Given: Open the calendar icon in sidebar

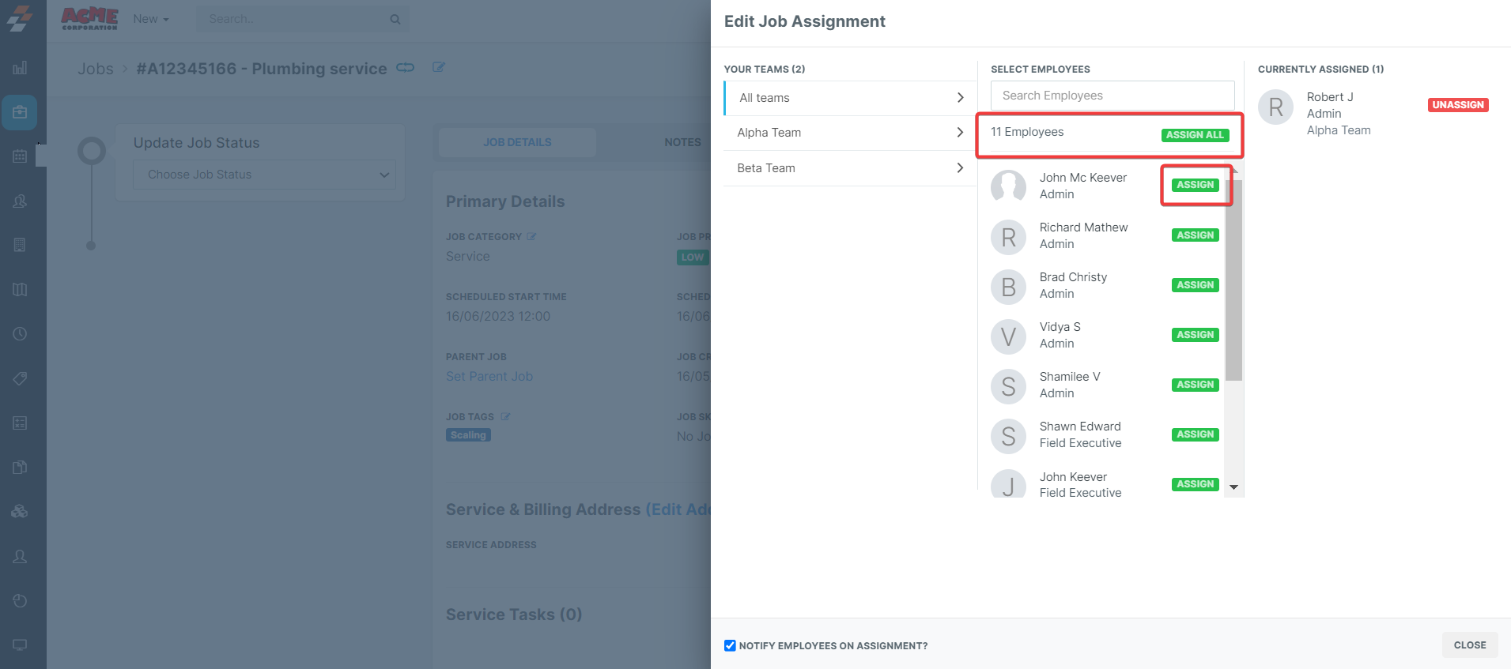Looking at the screenshot, I should (20, 156).
